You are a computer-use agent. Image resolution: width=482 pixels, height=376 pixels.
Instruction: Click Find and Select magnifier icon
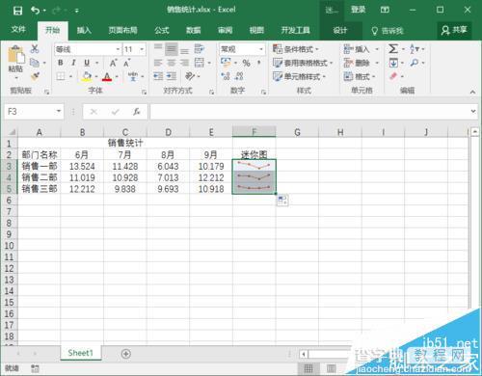click(x=415, y=63)
